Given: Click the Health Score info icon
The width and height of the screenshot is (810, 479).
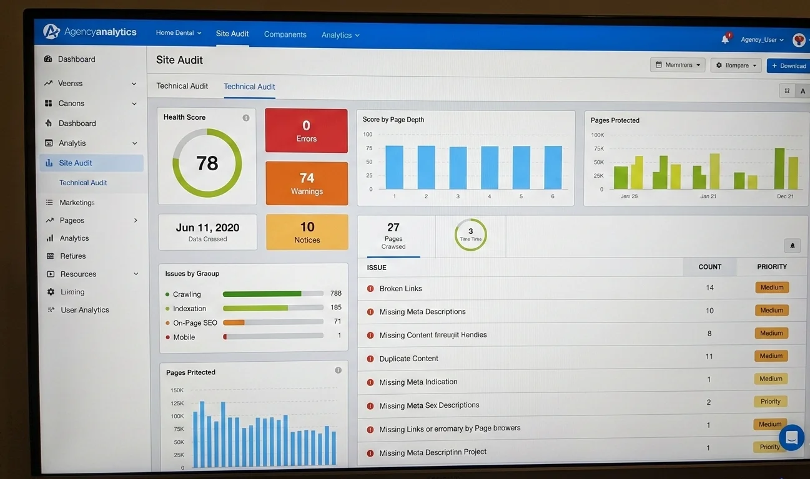Looking at the screenshot, I should click(246, 118).
